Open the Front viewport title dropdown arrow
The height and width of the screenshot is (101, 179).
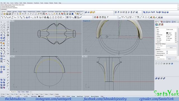(x=14, y=56)
